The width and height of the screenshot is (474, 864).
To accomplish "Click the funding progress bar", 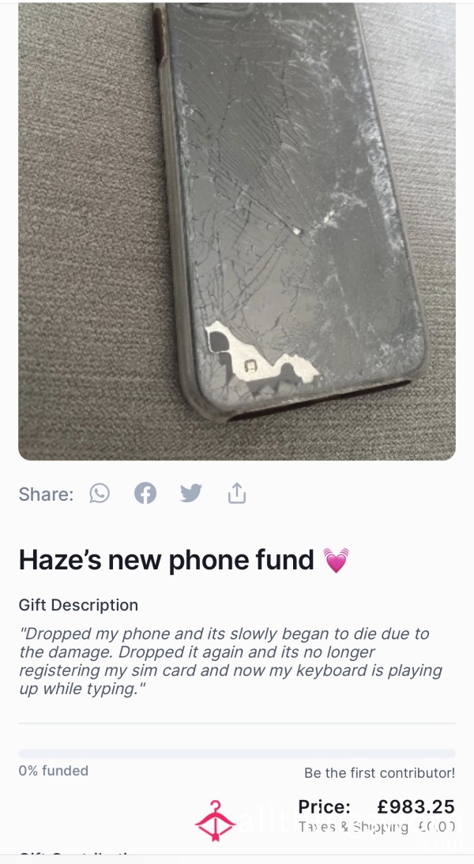I will click(237, 753).
